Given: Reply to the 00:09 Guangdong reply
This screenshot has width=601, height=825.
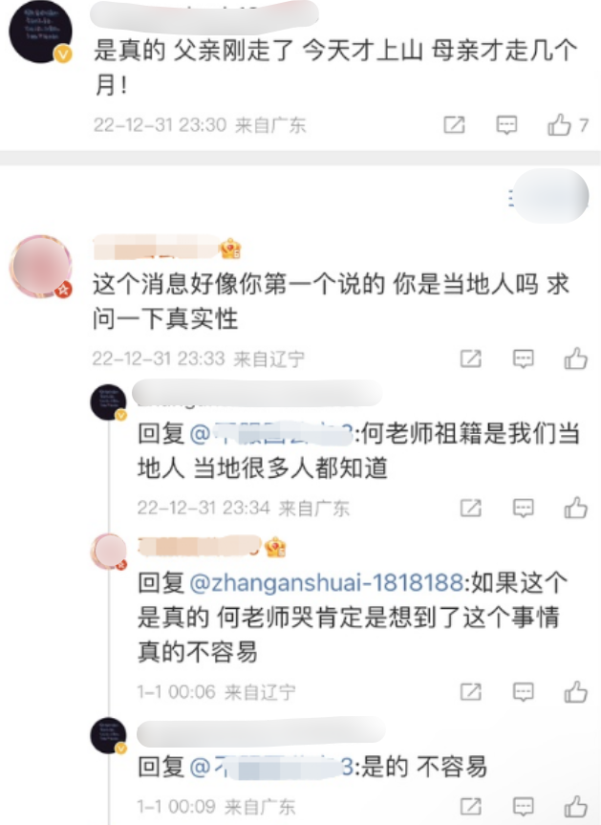Looking at the screenshot, I should (524, 806).
